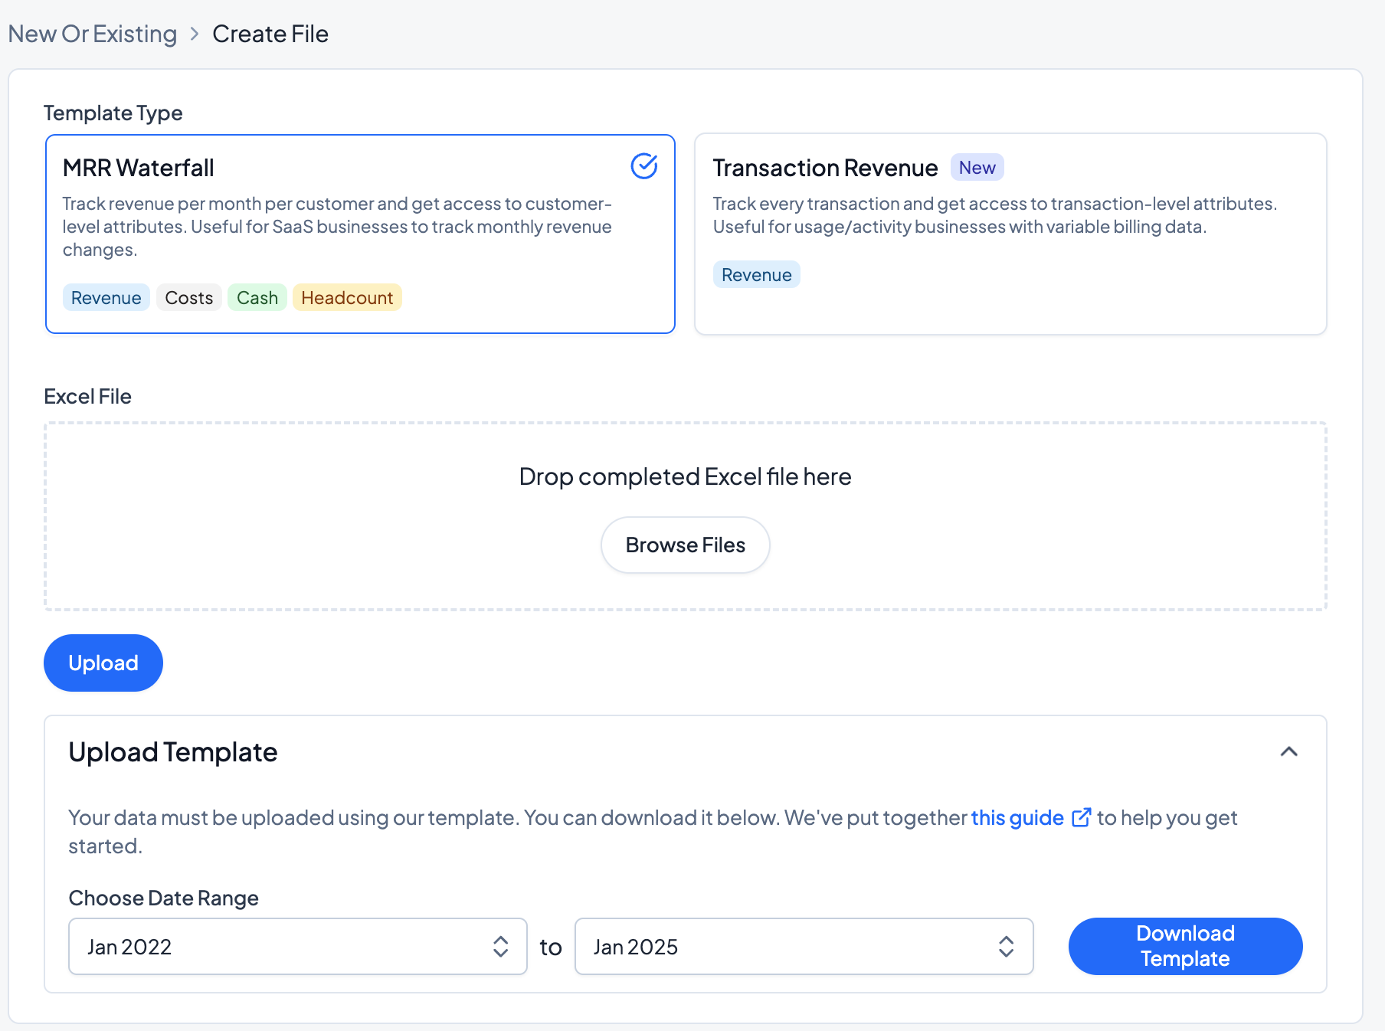Viewport: 1385px width, 1031px height.
Task: Go back to New Or Existing breadcrumb
Action: 93,34
